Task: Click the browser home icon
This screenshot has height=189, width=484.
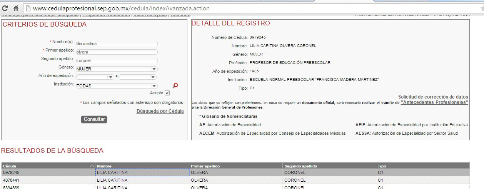Action: point(16,8)
